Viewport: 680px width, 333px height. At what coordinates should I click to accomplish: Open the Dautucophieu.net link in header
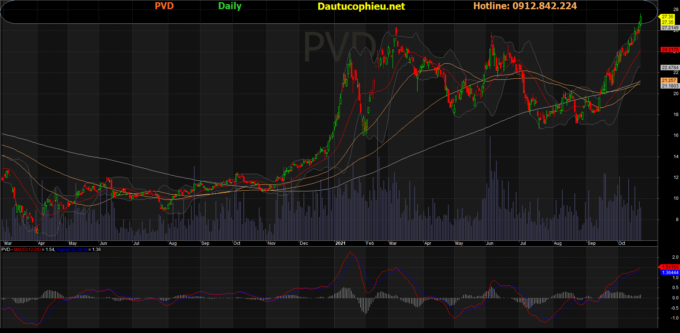[361, 7]
